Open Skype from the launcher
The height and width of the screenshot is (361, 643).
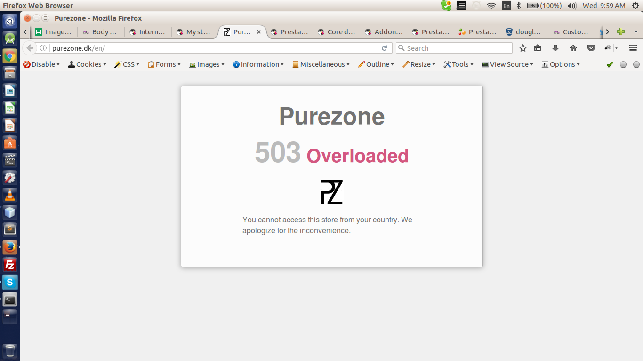point(10,282)
